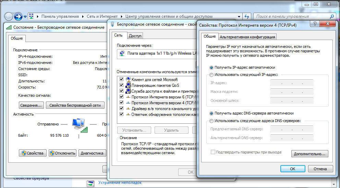340x188 pixels.
Task: Select Использовать следующий IP-адрес radio button
Action: (x=211, y=75)
